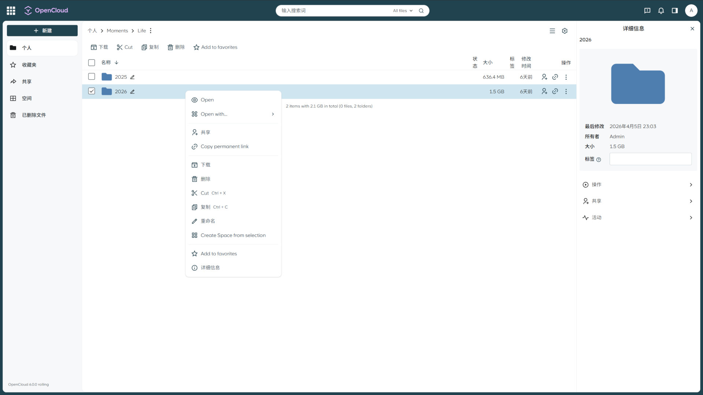Click the 新建 button
Image resolution: width=703 pixels, height=395 pixels.
(42, 31)
